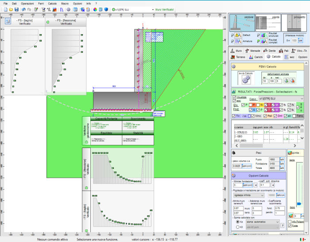310x242 pixels.
Task: Click the blue reinforcement stirrup toolbar icon
Action: 62,9
